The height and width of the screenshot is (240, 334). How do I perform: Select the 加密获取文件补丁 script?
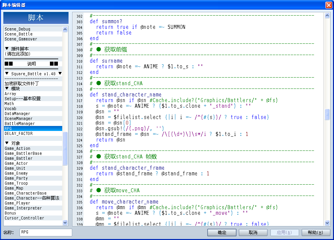click(33, 84)
